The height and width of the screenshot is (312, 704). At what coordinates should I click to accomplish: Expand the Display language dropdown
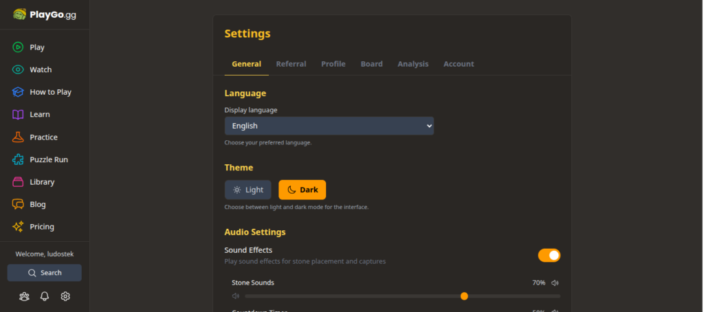point(329,126)
